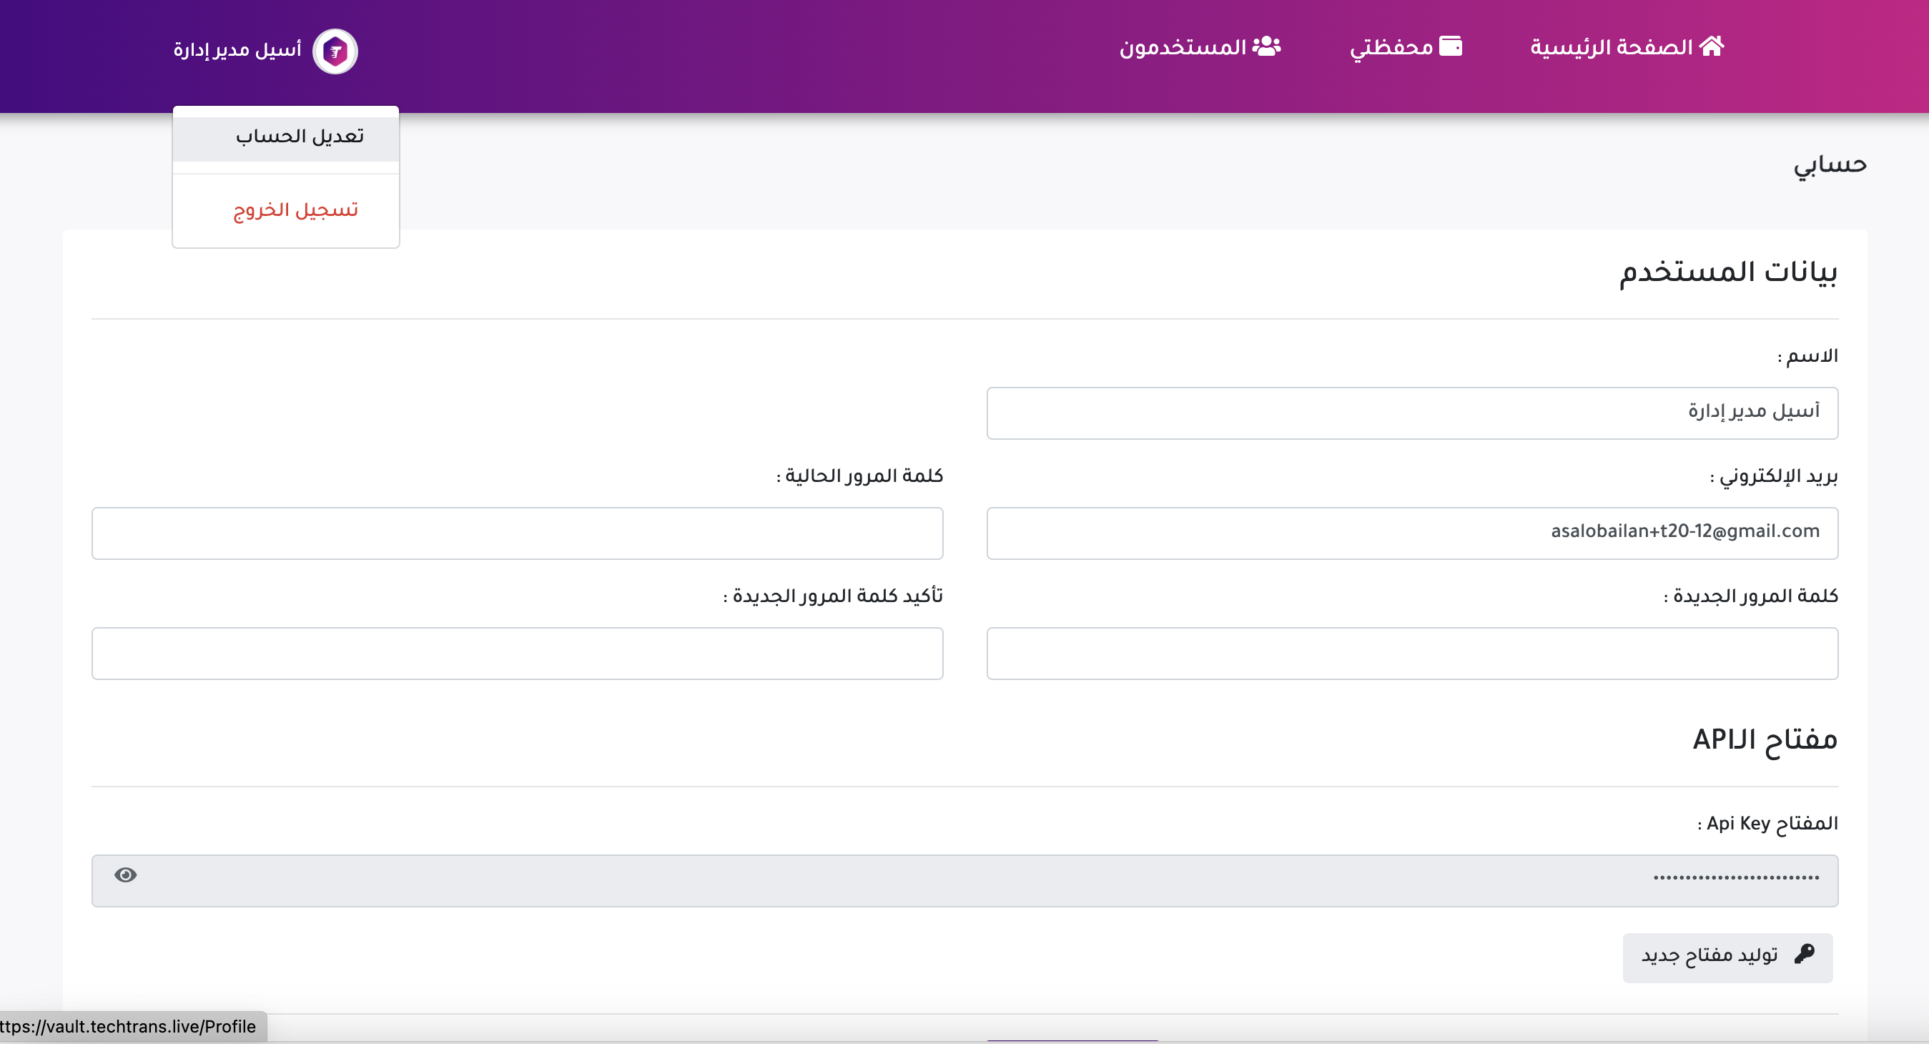1929x1044 pixels.
Task: Open the الصفحة الرئيسية home page link
Action: point(1612,47)
